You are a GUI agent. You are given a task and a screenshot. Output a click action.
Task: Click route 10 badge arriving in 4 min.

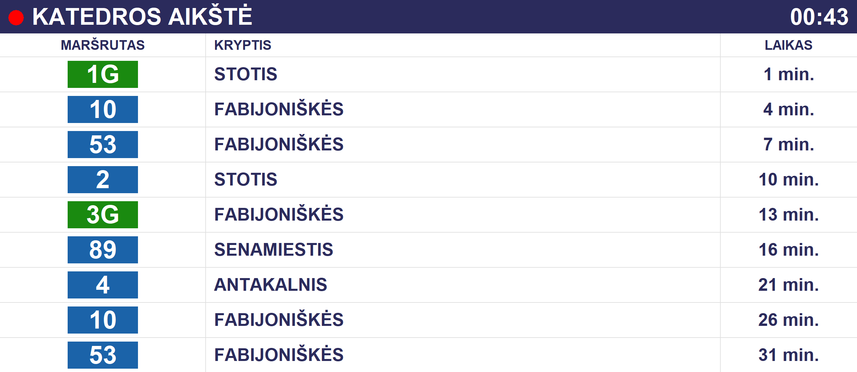[103, 109]
